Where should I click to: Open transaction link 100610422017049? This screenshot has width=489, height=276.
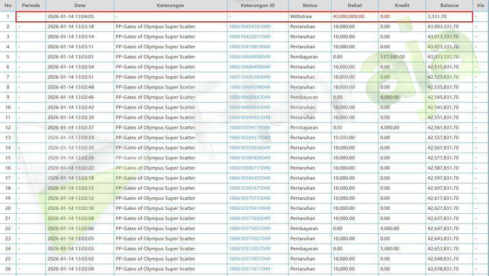tap(249, 37)
